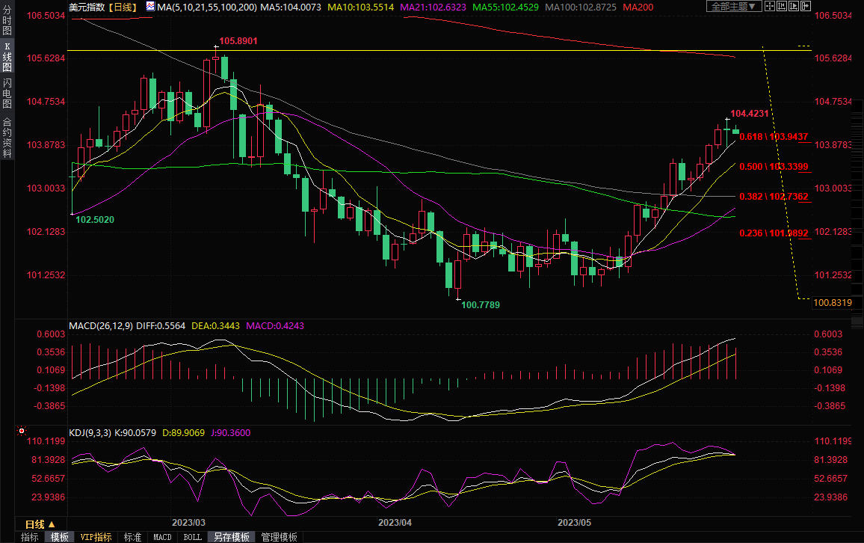Click the 100.7789 low price label
Screen dimensions: 864x543
481,305
